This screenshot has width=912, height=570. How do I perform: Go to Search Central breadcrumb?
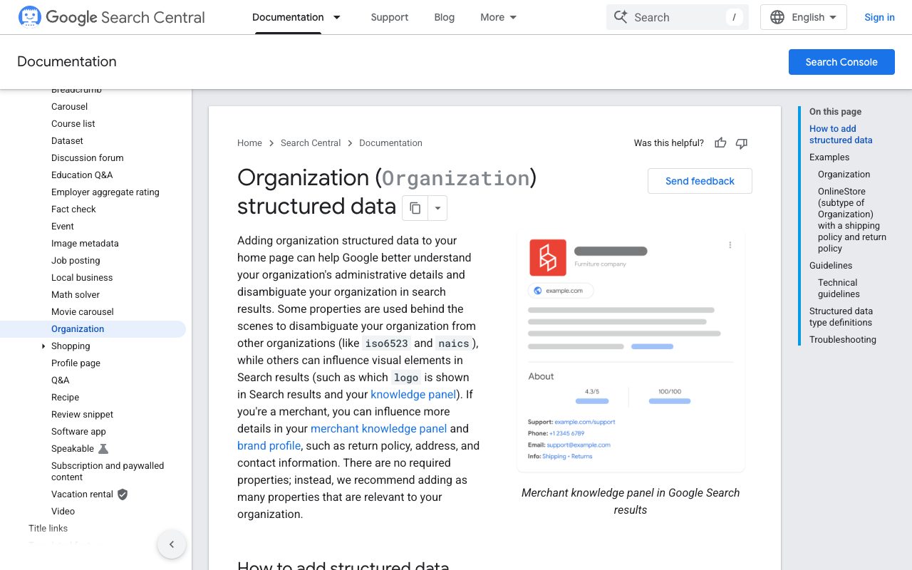tap(311, 143)
